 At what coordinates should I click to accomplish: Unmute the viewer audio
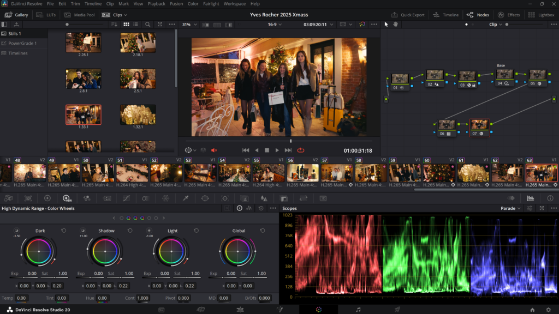214,150
